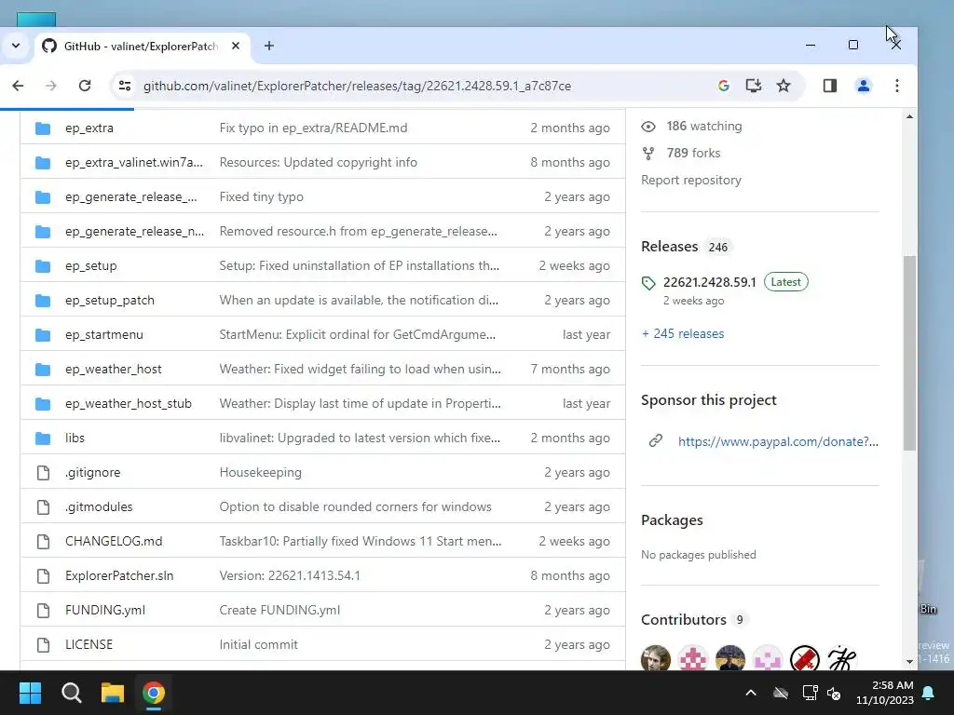Close the GitHub ExplorerPatcher tab
The height and width of the screenshot is (715, 954).
tap(236, 46)
